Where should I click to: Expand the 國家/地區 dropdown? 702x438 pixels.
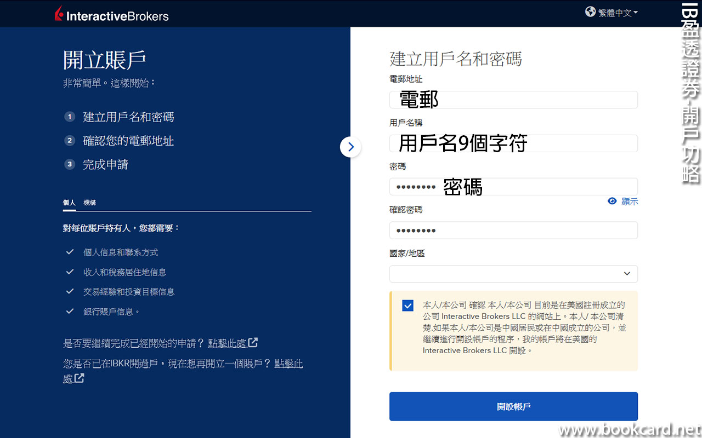[x=513, y=274]
